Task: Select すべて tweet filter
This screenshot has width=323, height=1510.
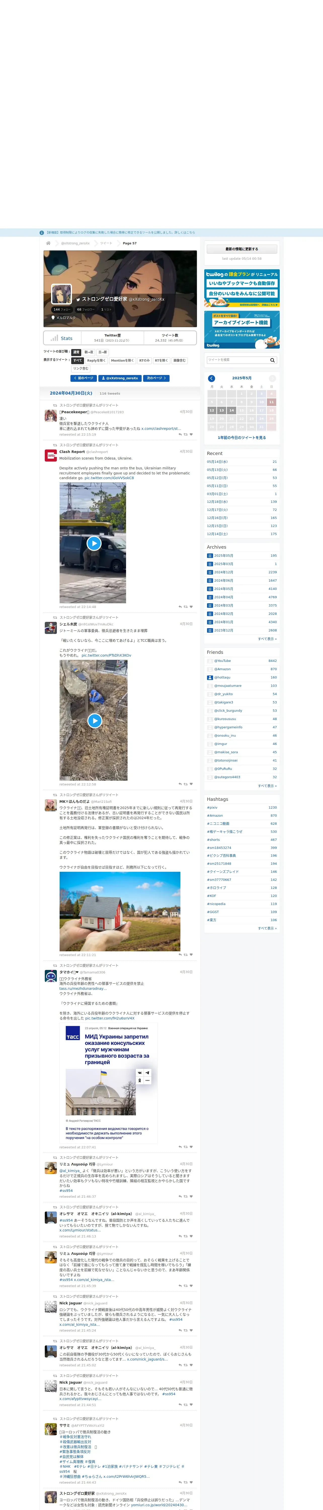Action: coord(77,360)
